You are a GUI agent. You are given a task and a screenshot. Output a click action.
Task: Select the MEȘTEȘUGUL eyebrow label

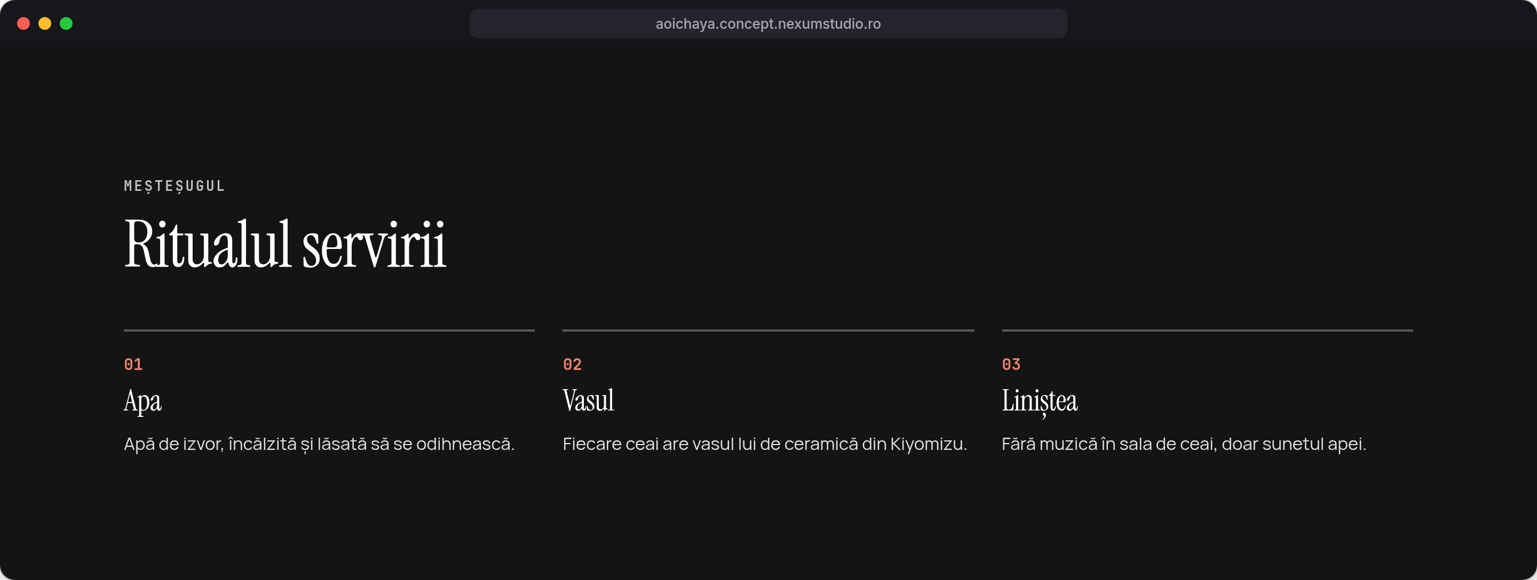click(x=174, y=186)
